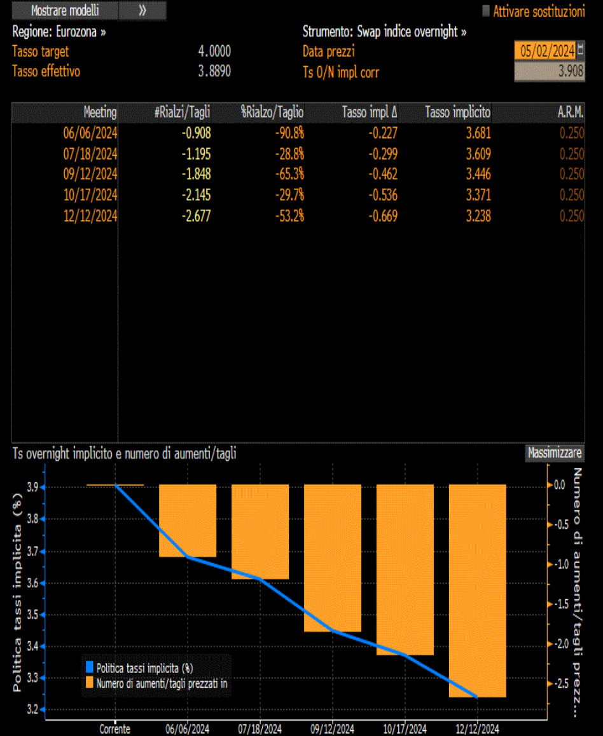
Task: Open the Regione: Eurozona selector
Action: pyautogui.click(x=59, y=32)
